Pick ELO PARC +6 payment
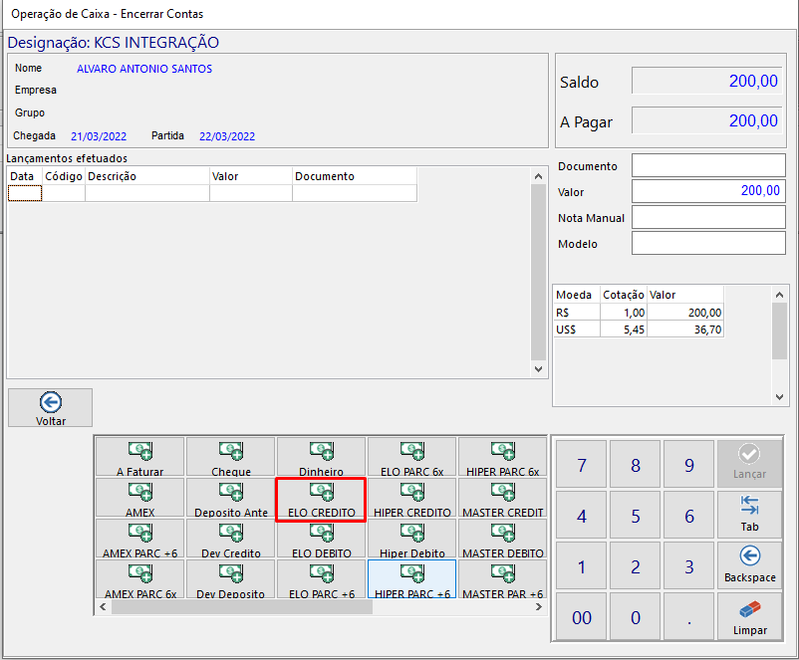This screenshot has width=799, height=660. [322, 579]
